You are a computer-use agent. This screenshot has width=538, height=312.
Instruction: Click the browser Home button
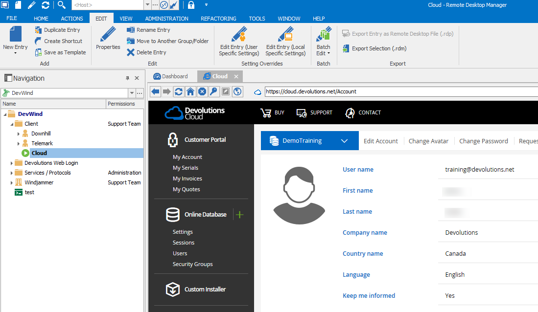click(190, 91)
